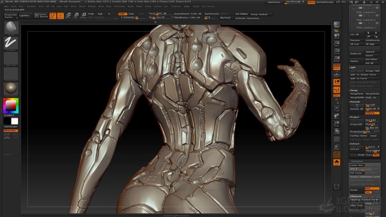The image size is (386, 217).
Task: Open the material sphere picker
Action: (x=11, y=87)
